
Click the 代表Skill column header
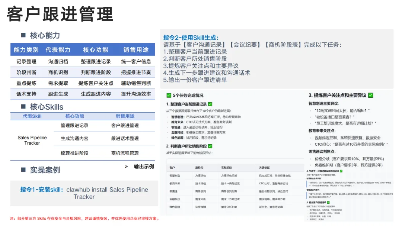pos(32,116)
